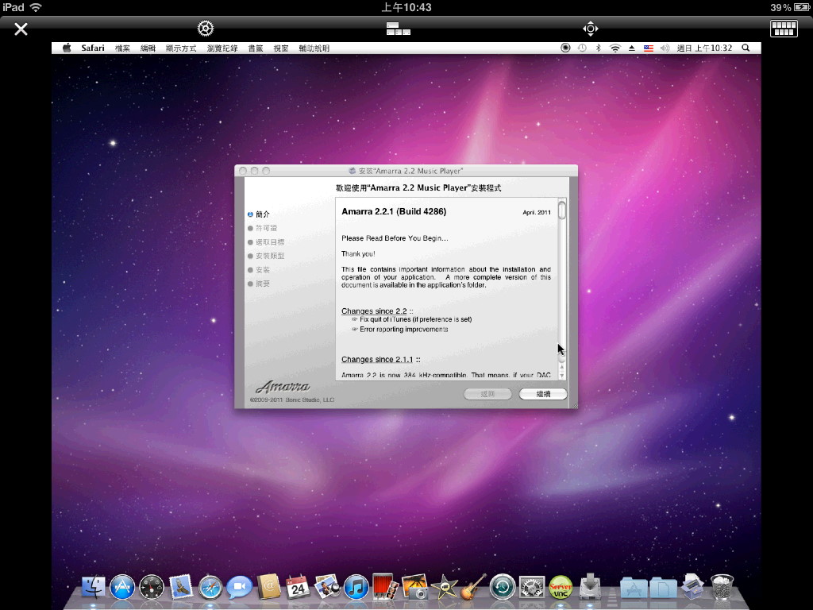813x610 pixels.
Task: Select the 安裝類型 installer step
Action: click(x=266, y=256)
